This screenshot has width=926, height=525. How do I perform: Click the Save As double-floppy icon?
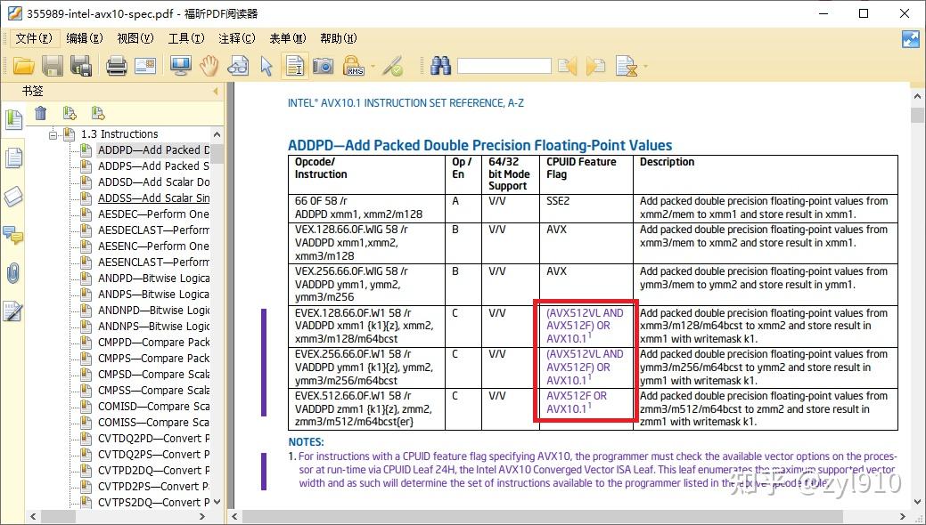point(81,66)
